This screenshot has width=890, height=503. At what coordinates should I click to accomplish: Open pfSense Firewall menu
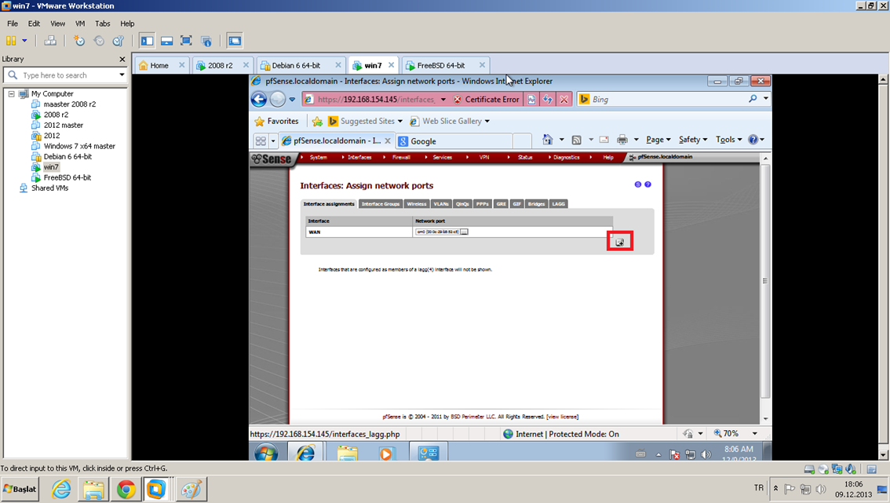pos(401,157)
